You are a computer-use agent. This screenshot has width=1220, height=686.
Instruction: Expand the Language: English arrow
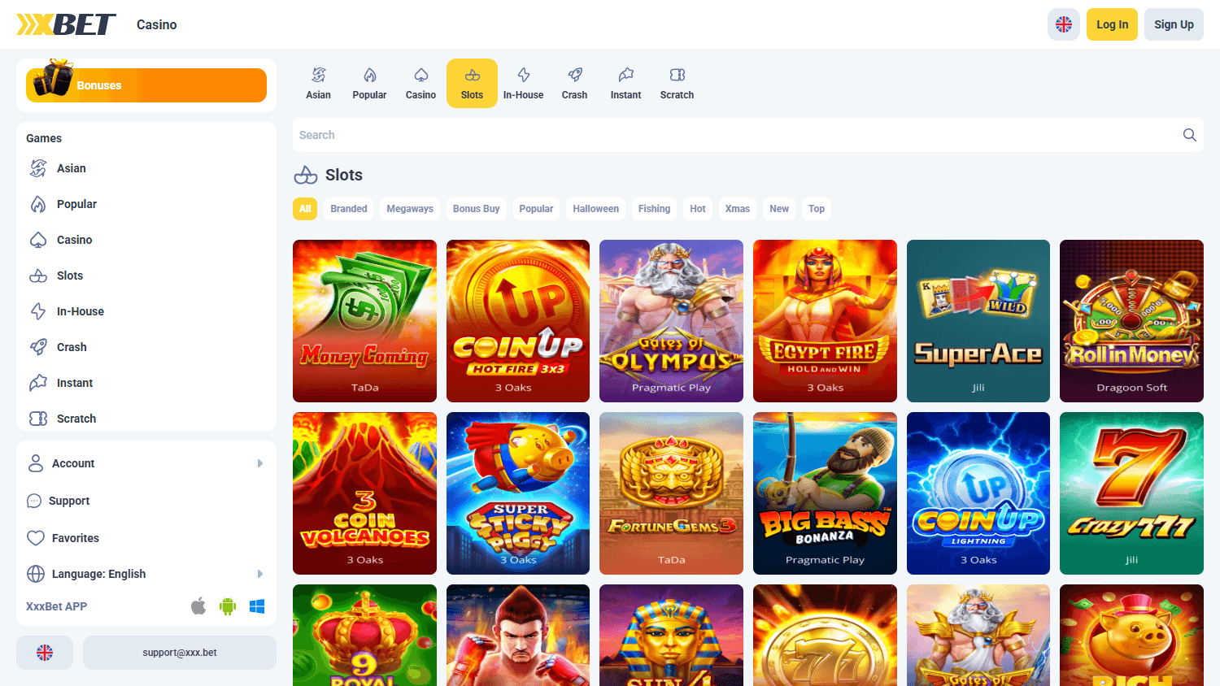(260, 574)
